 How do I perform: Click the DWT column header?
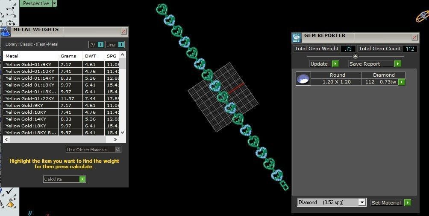pyautogui.click(x=93, y=56)
